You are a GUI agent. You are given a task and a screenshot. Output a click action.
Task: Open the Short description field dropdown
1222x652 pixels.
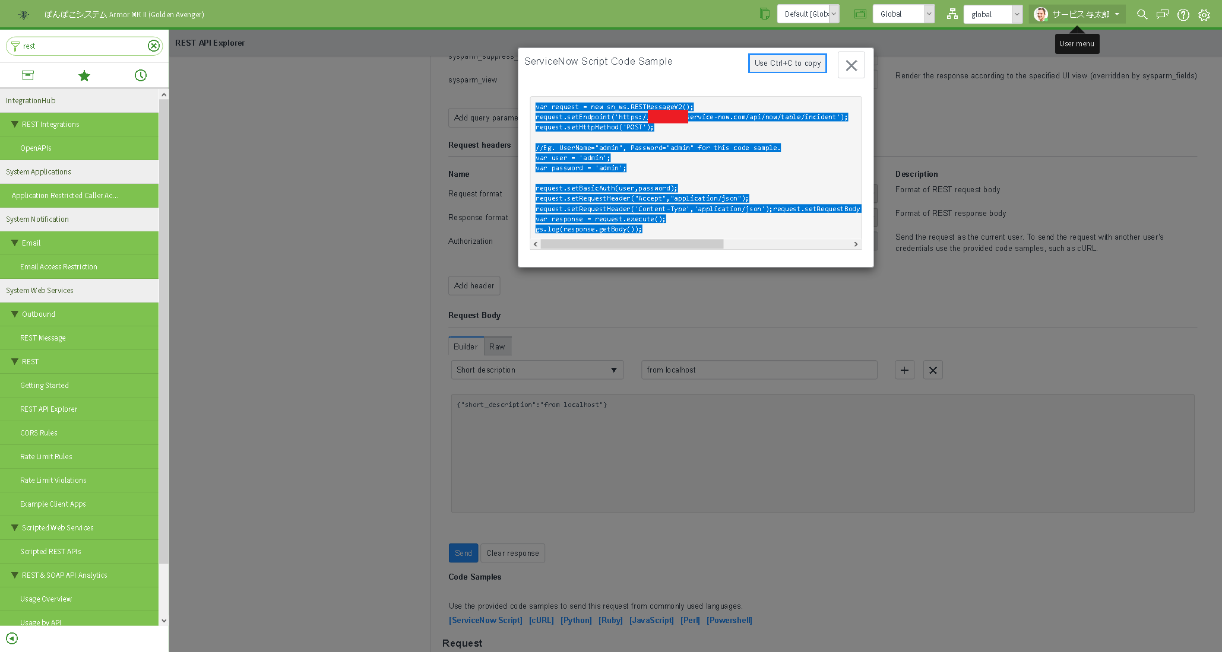point(537,370)
